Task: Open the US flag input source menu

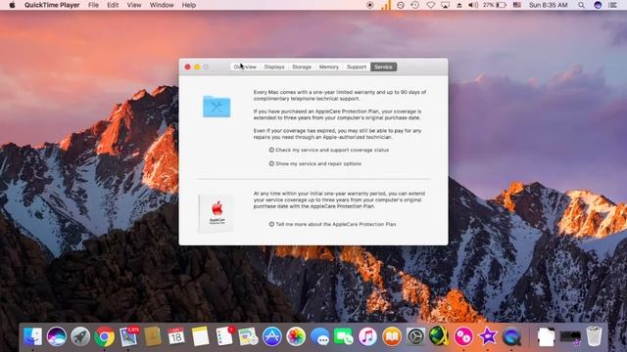Action: 517,5
